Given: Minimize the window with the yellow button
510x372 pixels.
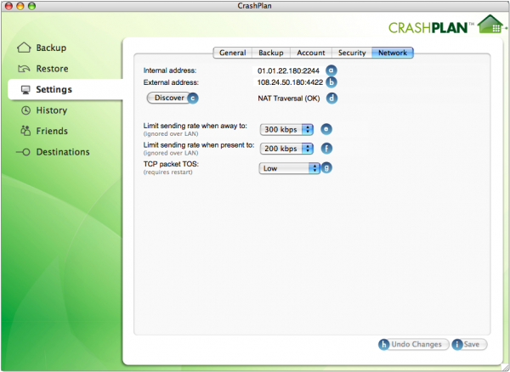Looking at the screenshot, I should [20, 6].
